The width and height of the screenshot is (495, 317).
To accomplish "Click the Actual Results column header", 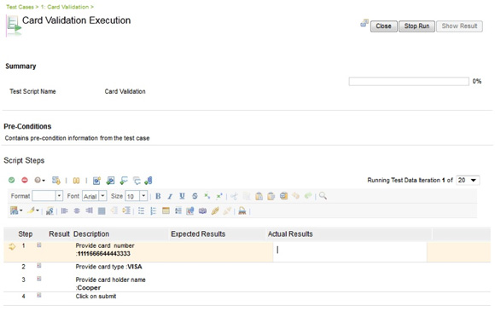I will click(x=290, y=234).
